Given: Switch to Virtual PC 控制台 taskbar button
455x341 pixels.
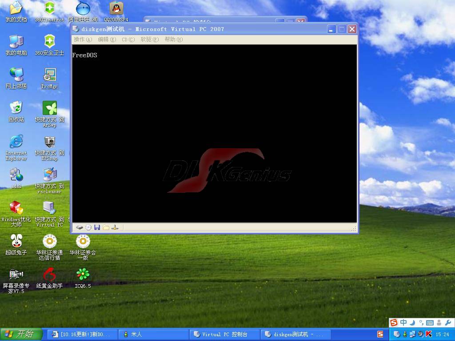Looking at the screenshot, I should (x=224, y=334).
